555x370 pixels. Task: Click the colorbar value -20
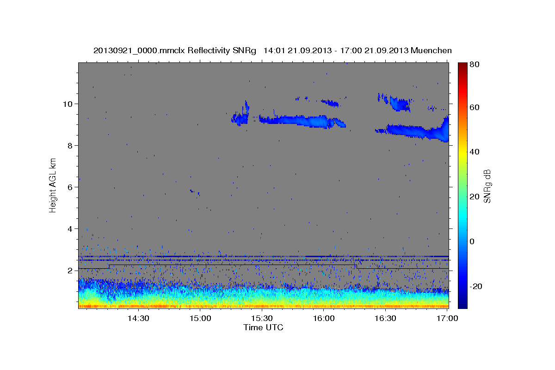pos(476,286)
